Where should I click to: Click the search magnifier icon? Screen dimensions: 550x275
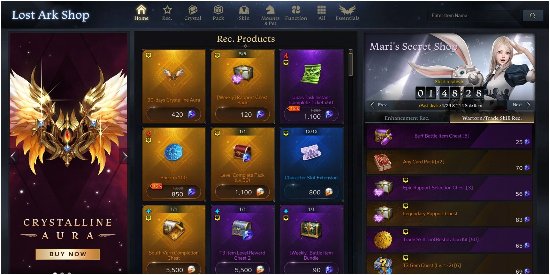coord(533,16)
